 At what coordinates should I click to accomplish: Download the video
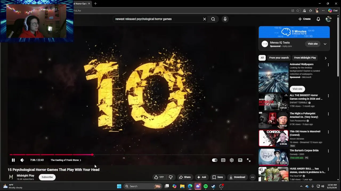pos(237,177)
